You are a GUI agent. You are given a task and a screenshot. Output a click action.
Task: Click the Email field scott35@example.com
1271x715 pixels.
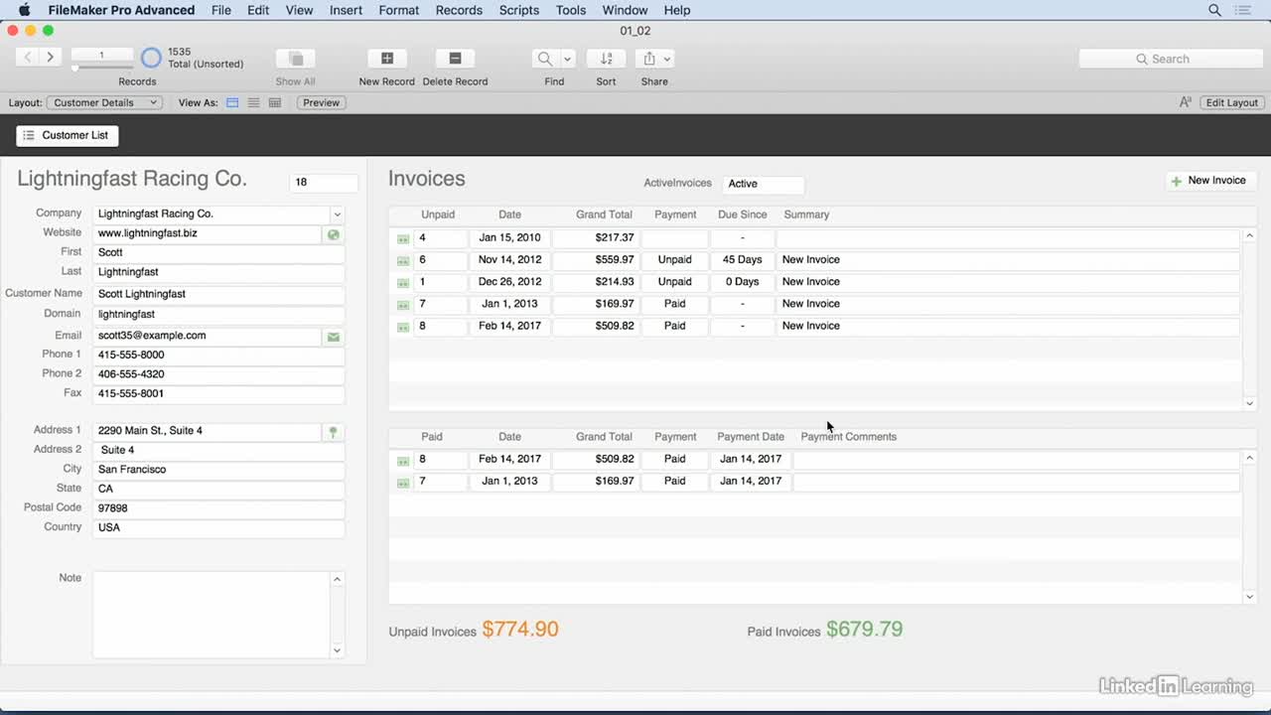pyautogui.click(x=208, y=336)
